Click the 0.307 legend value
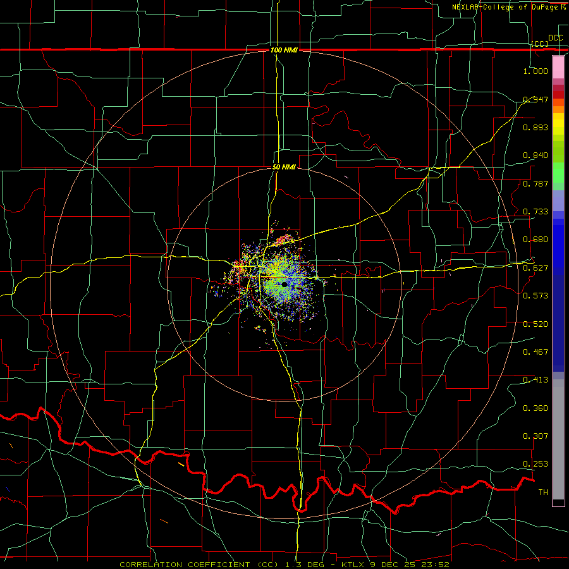The height and width of the screenshot is (569, 569). 535,436
